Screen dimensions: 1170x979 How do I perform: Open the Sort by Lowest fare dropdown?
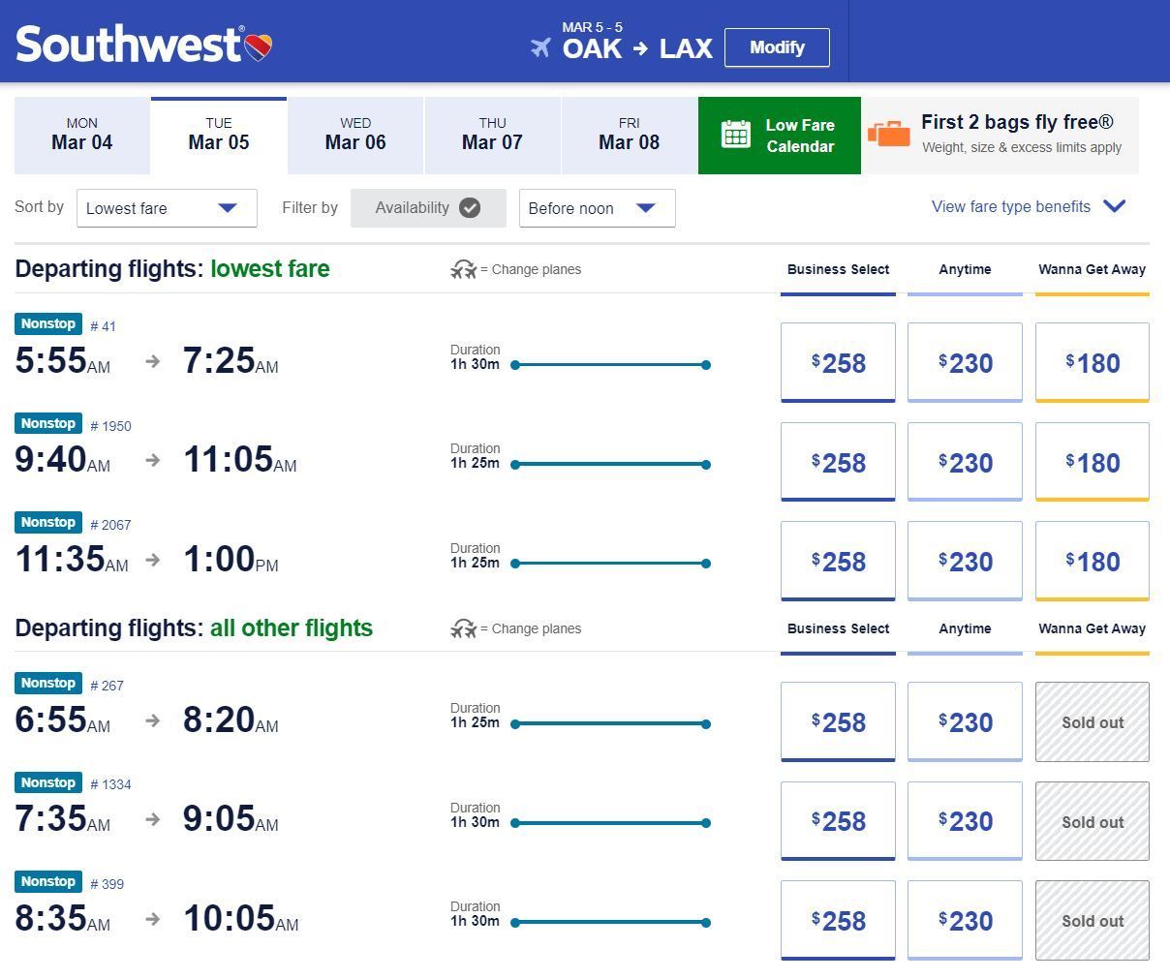pyautogui.click(x=167, y=208)
